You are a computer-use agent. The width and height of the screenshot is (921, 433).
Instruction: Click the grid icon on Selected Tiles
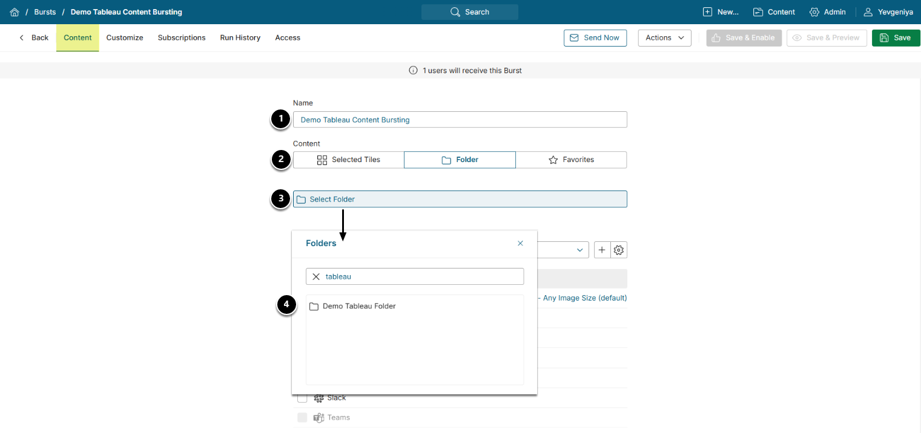click(x=322, y=160)
